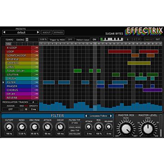This screenshot has width=164, height=164.
Task: Select the SCRATCHLOOP effect track
Action: [x=18, y=56]
